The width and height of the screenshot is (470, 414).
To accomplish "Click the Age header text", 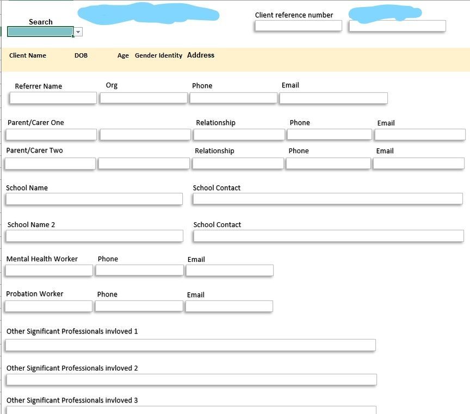I will point(123,55).
